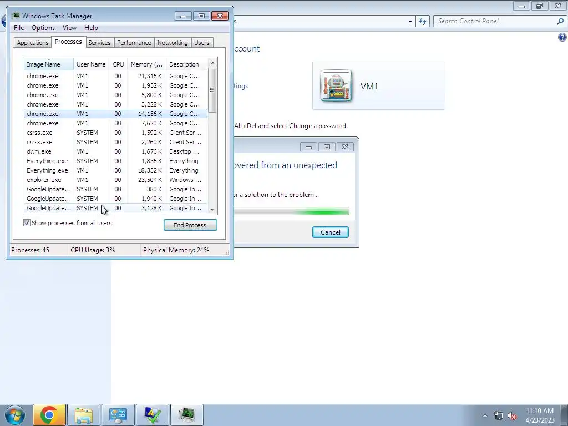Open the Windows Start menu orb
Image resolution: width=568 pixels, height=426 pixels.
point(15,415)
